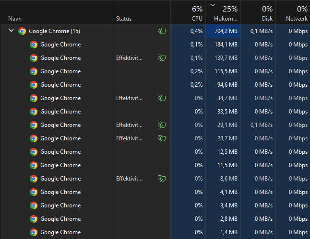Click the 0,1 MB/s disk value in 29,1 MB row
Image resolution: width=310 pixels, height=239 pixels.
[x=262, y=125]
